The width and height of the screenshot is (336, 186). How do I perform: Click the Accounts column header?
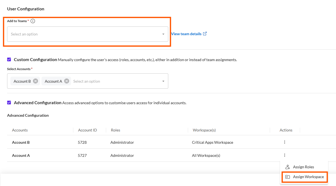tap(20, 130)
